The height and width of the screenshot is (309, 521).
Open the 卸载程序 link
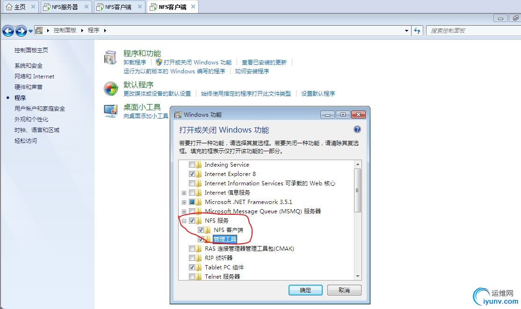point(135,63)
